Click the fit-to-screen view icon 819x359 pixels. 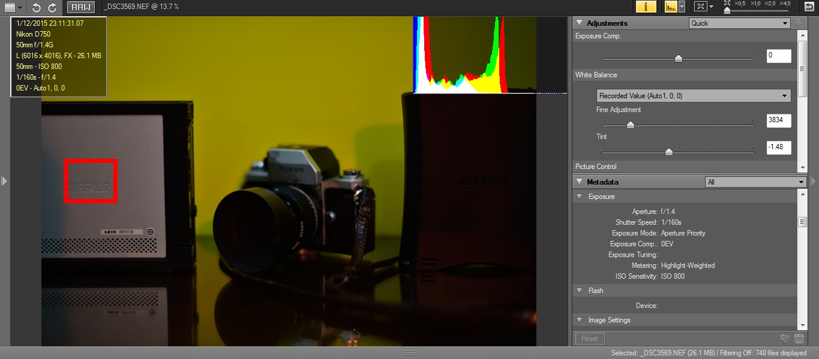click(700, 7)
